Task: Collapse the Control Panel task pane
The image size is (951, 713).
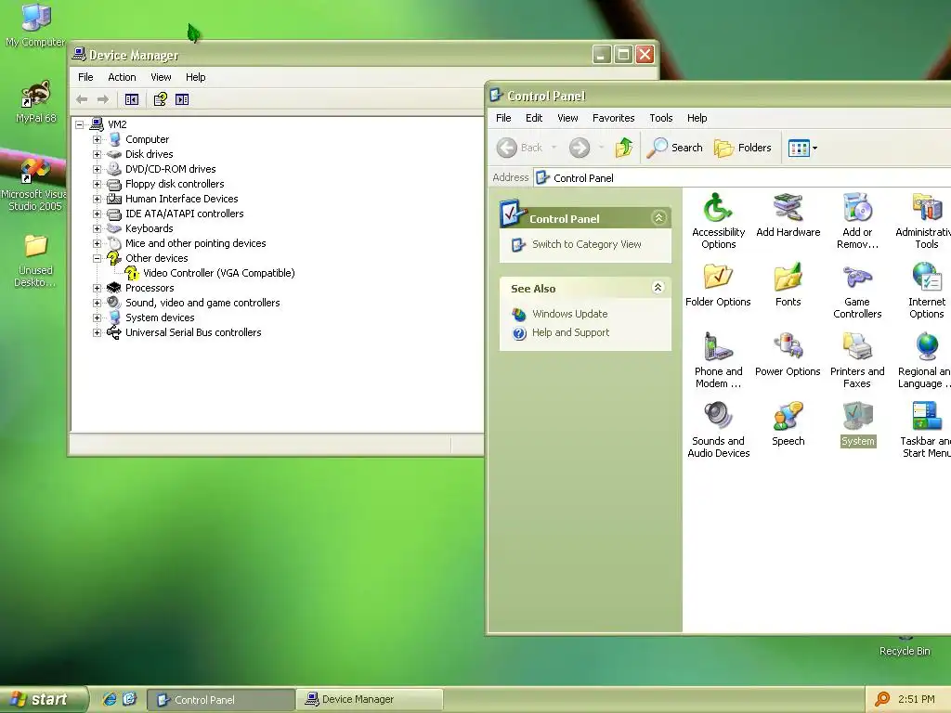Action: (658, 217)
